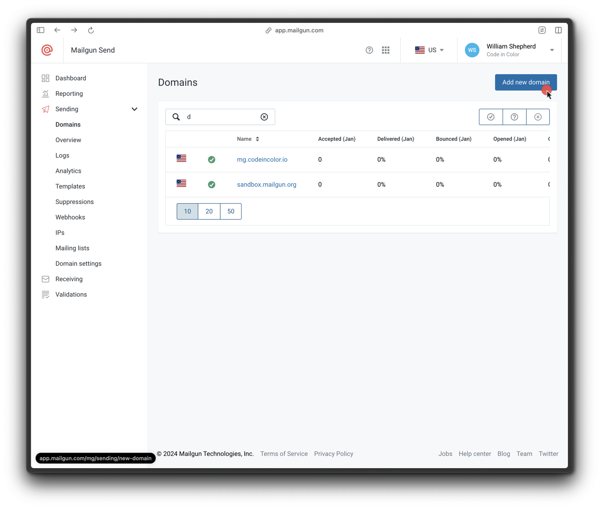Open the help question mark icon in header
The height and width of the screenshot is (511, 603).
(369, 50)
